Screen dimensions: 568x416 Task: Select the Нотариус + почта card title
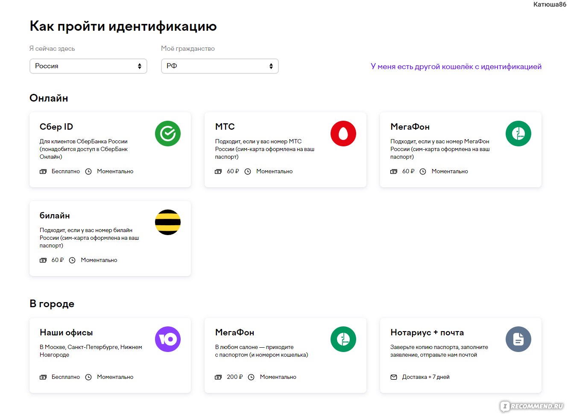click(x=427, y=332)
